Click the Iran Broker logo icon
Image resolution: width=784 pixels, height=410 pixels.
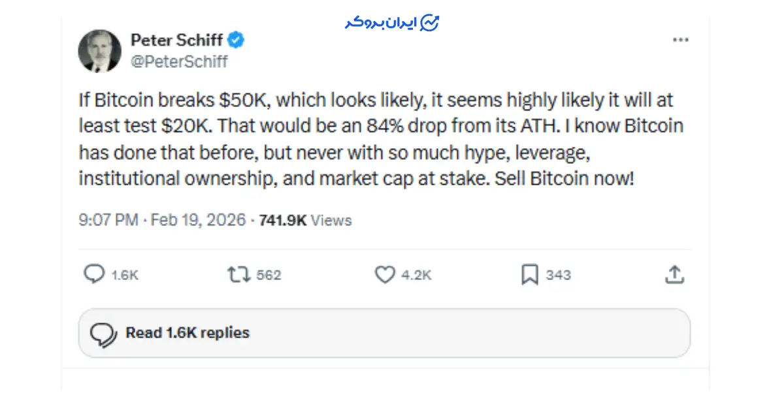tap(430, 23)
